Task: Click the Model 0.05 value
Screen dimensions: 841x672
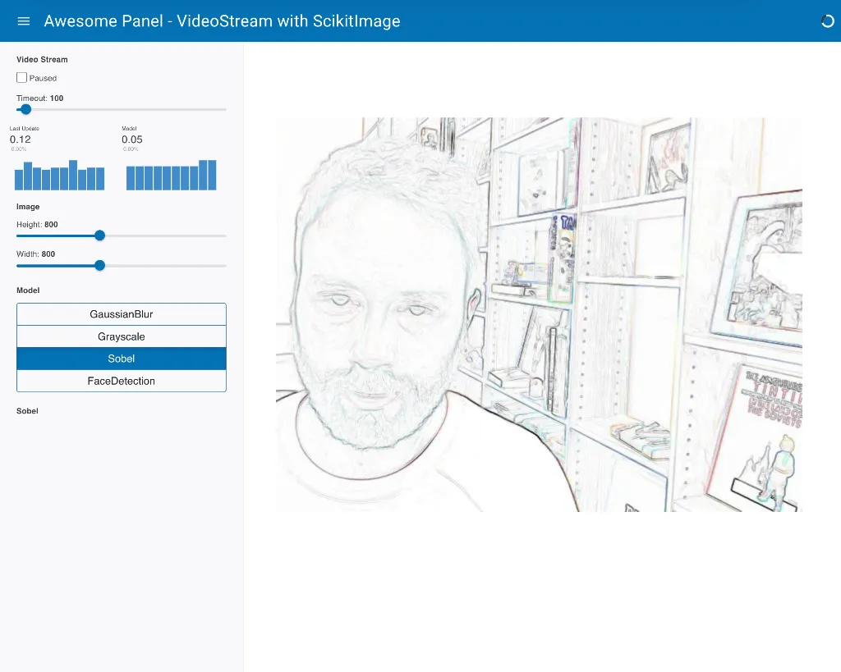Action: 132,139
